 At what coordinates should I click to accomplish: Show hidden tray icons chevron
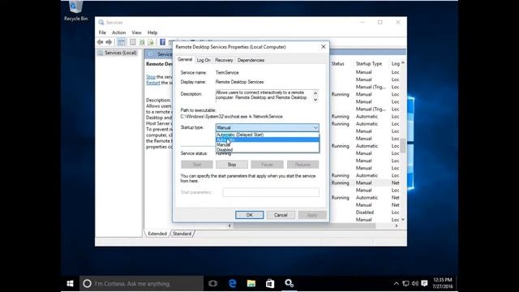397,283
